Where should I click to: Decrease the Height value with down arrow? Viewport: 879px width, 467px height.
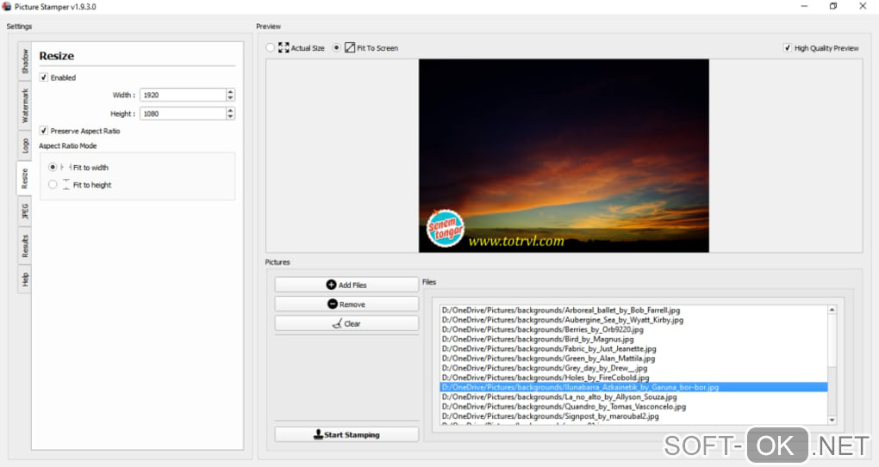(230, 116)
